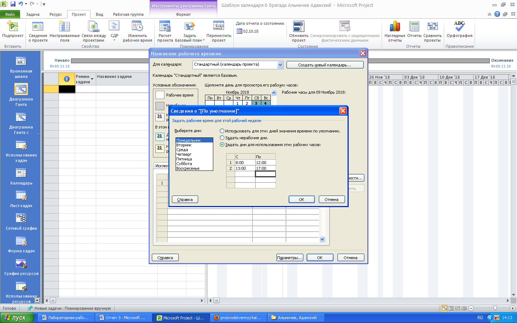
Task: Expand Для календаря combo box
Action: pyautogui.click(x=280, y=65)
